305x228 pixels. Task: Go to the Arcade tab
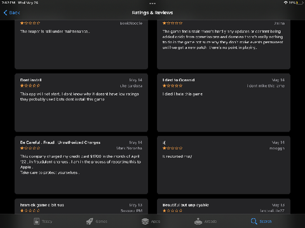pyautogui.click(x=205, y=221)
